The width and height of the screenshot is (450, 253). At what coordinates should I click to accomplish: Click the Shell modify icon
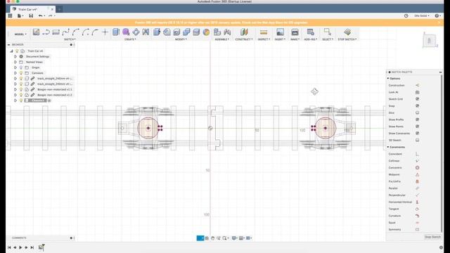176,32
